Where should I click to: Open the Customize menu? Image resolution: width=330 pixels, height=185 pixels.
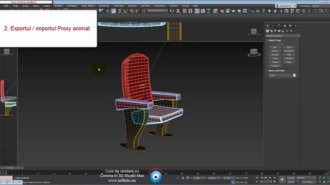coord(119,6)
